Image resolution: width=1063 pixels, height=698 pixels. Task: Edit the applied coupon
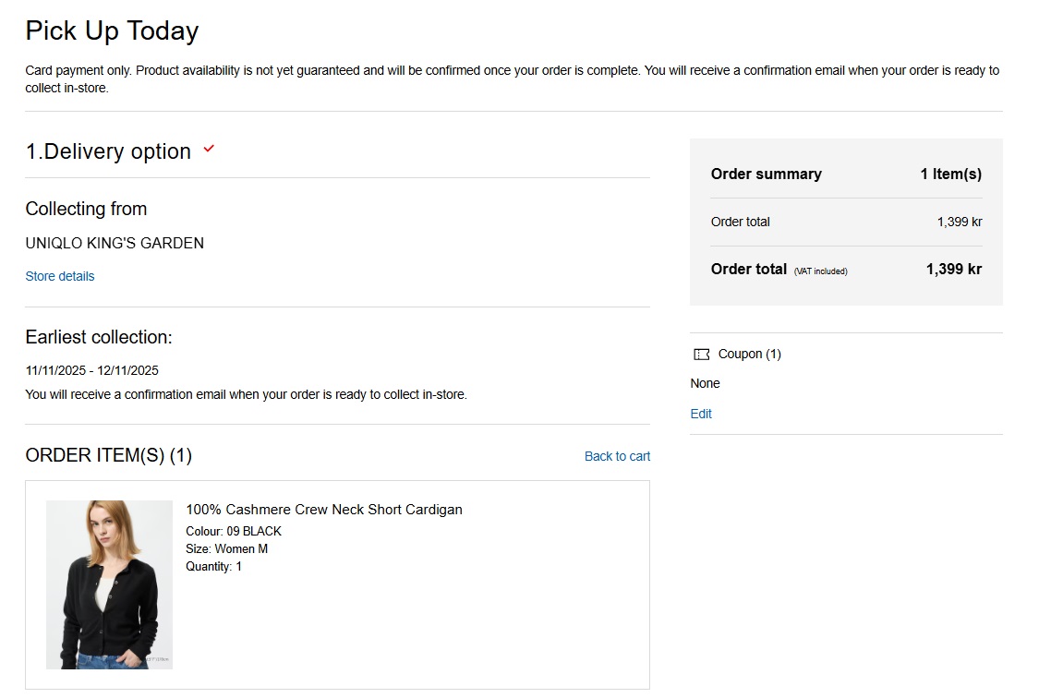click(701, 414)
